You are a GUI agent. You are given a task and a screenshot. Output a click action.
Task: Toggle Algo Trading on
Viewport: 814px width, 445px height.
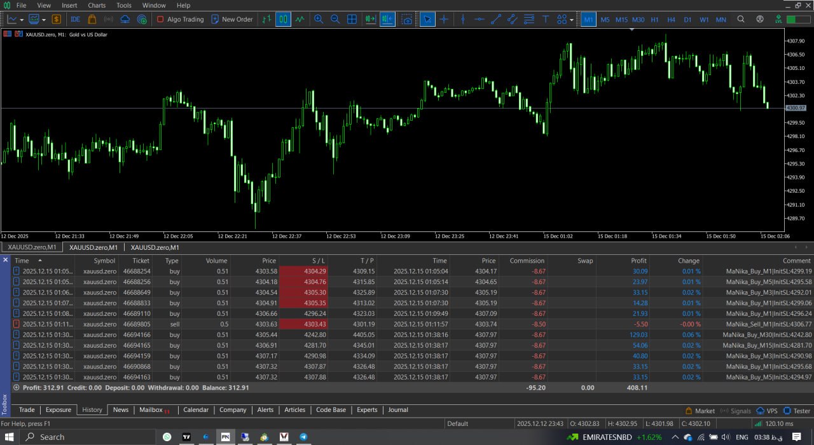[180, 19]
